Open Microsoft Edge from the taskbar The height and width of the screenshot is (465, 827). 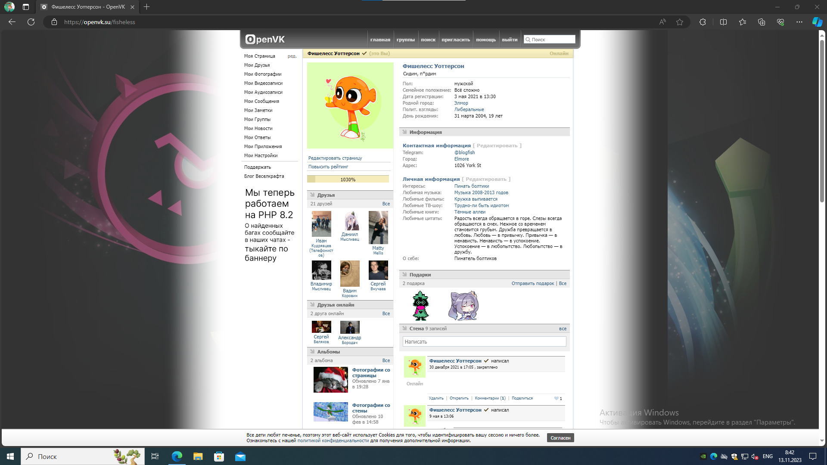pos(177,456)
